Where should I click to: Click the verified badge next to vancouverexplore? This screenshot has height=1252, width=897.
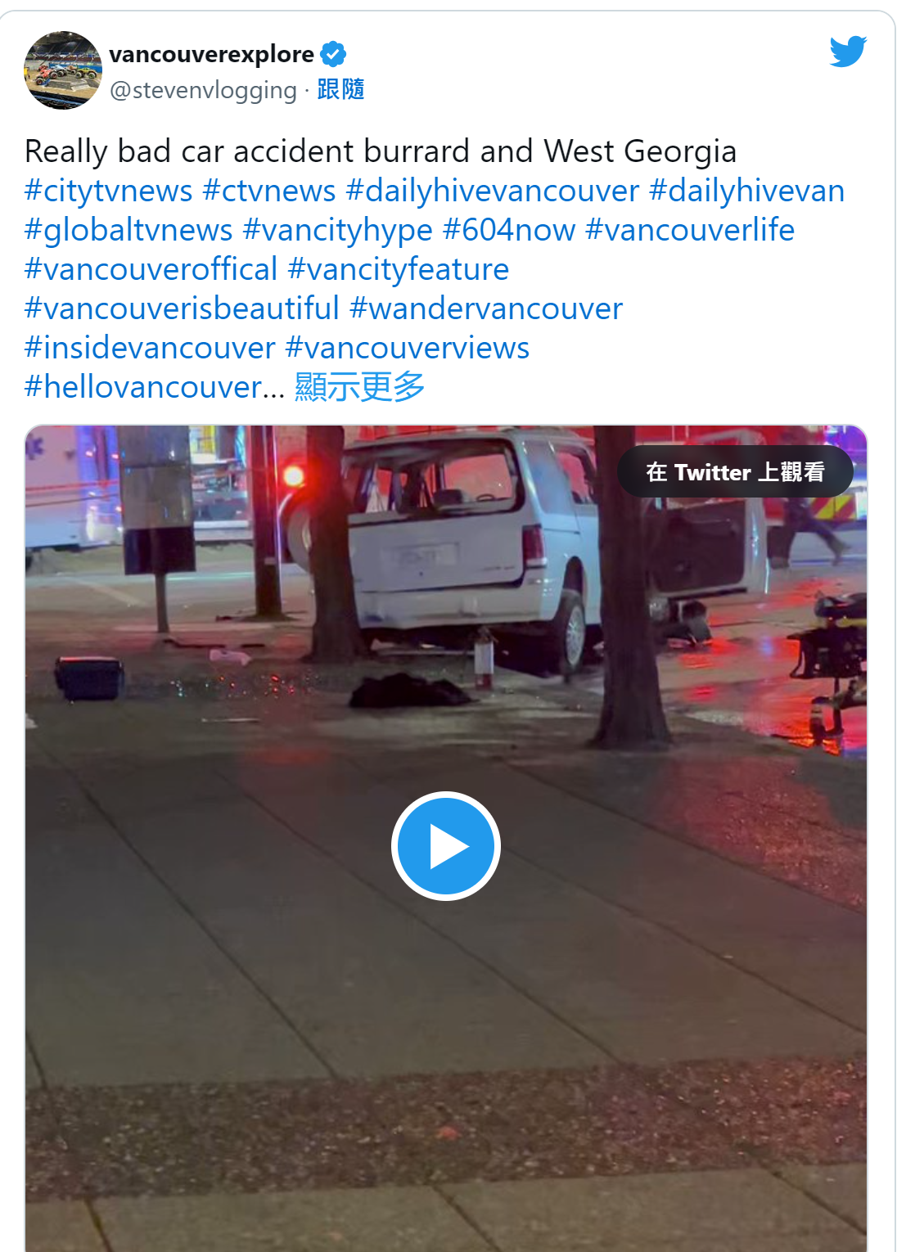coord(333,54)
